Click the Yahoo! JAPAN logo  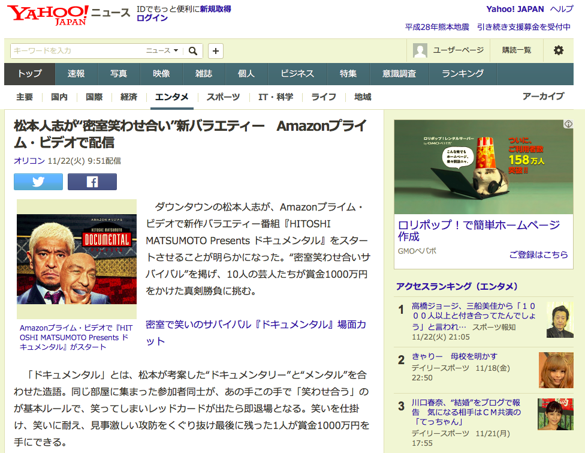[x=48, y=15]
